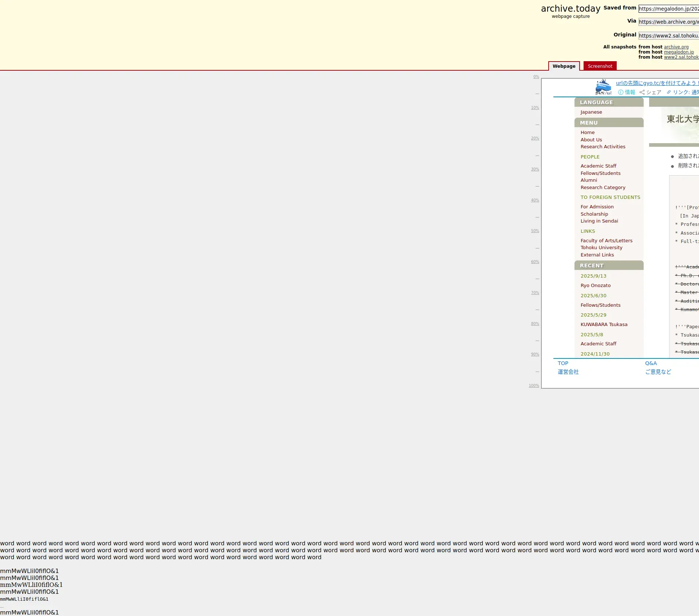Click the Q&A footer link
This screenshot has height=616, width=699.
(651, 364)
